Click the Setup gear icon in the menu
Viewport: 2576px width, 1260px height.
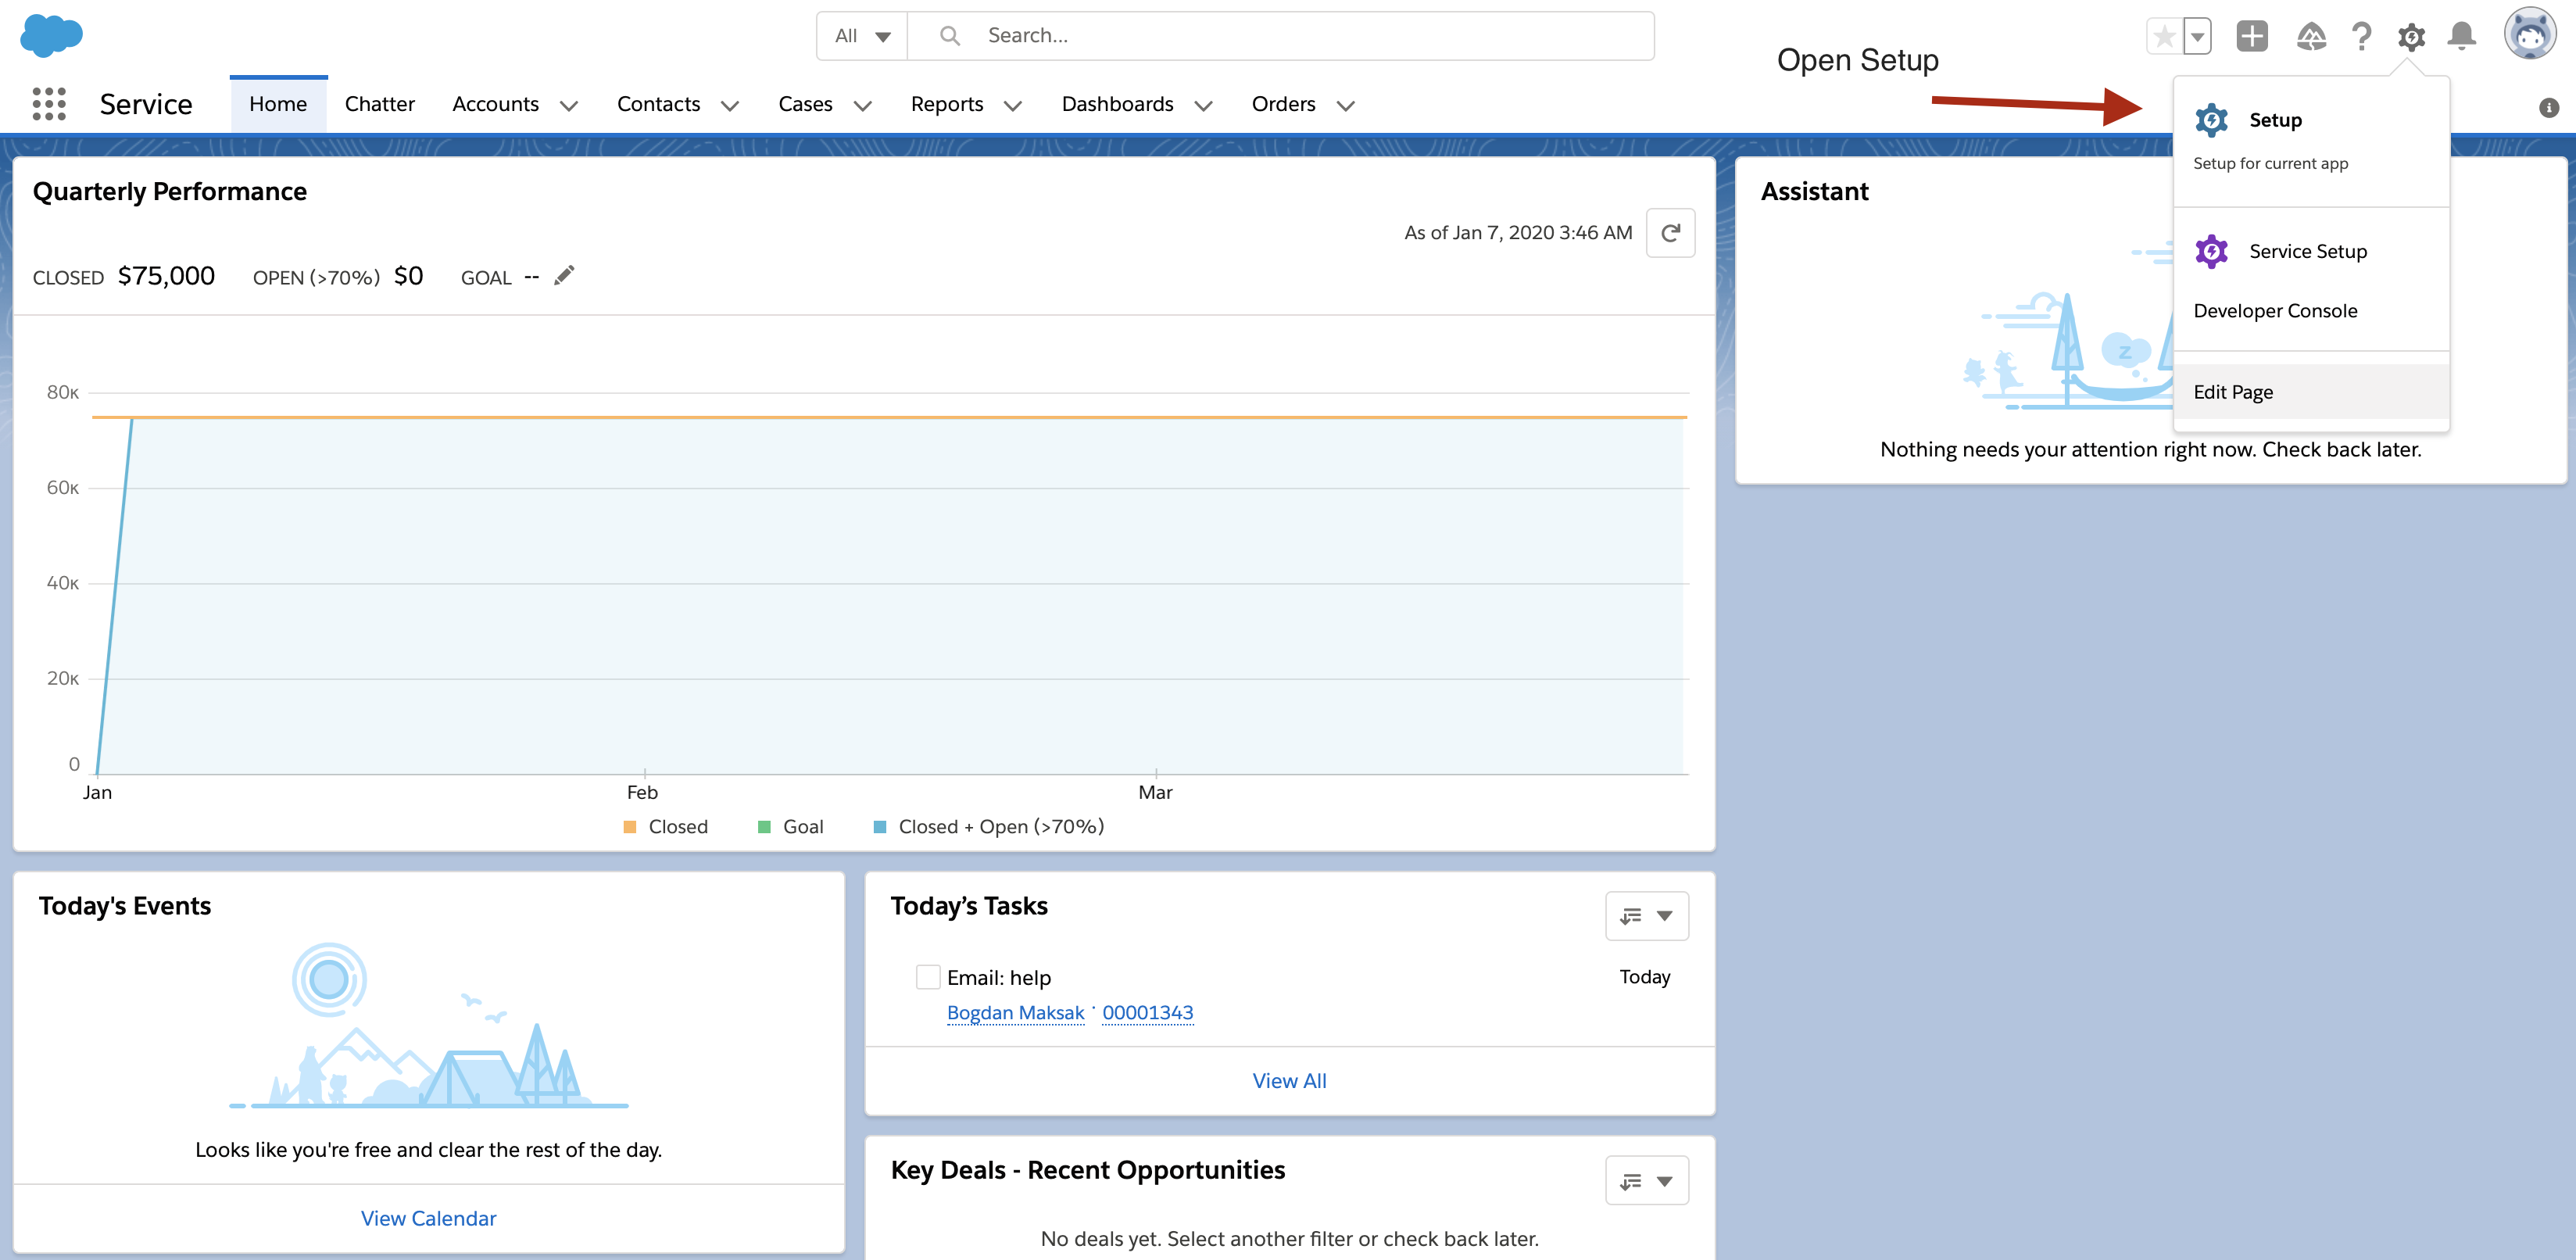click(x=2211, y=120)
